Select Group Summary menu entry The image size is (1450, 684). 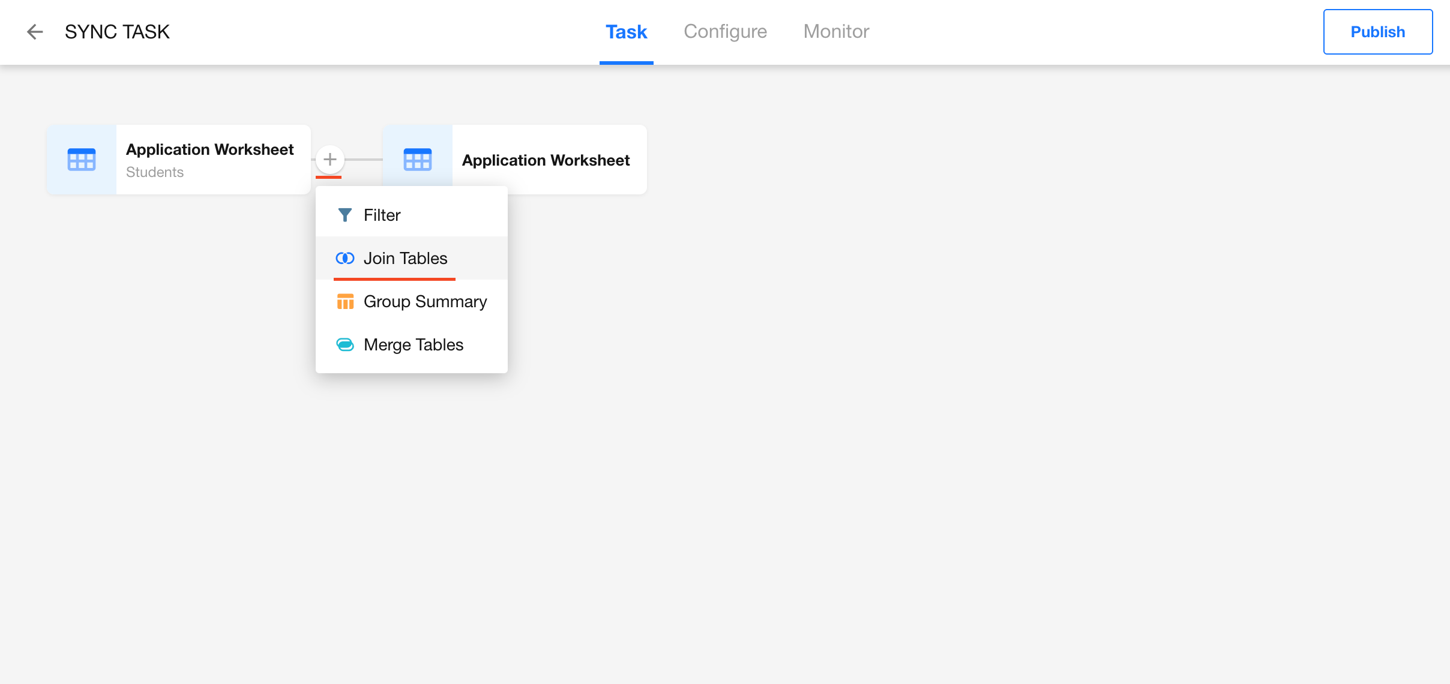(x=425, y=301)
